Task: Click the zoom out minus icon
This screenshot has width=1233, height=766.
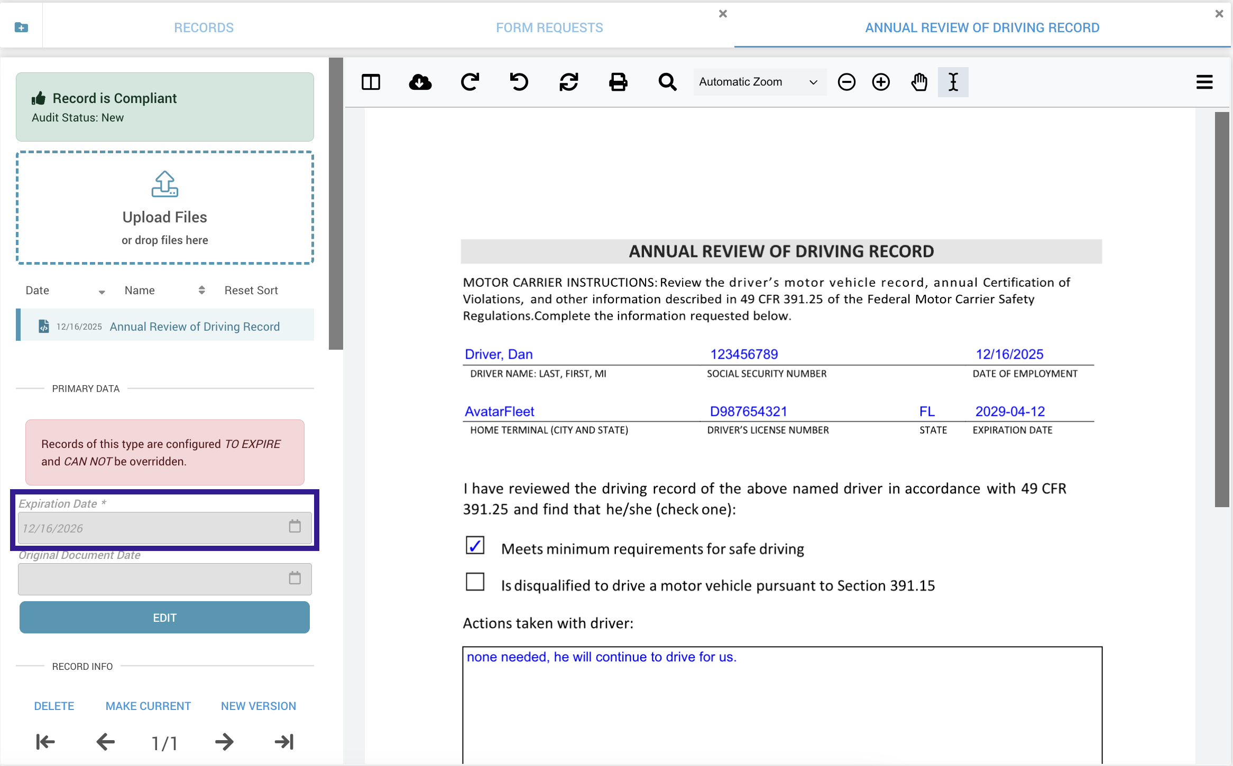Action: 846,82
